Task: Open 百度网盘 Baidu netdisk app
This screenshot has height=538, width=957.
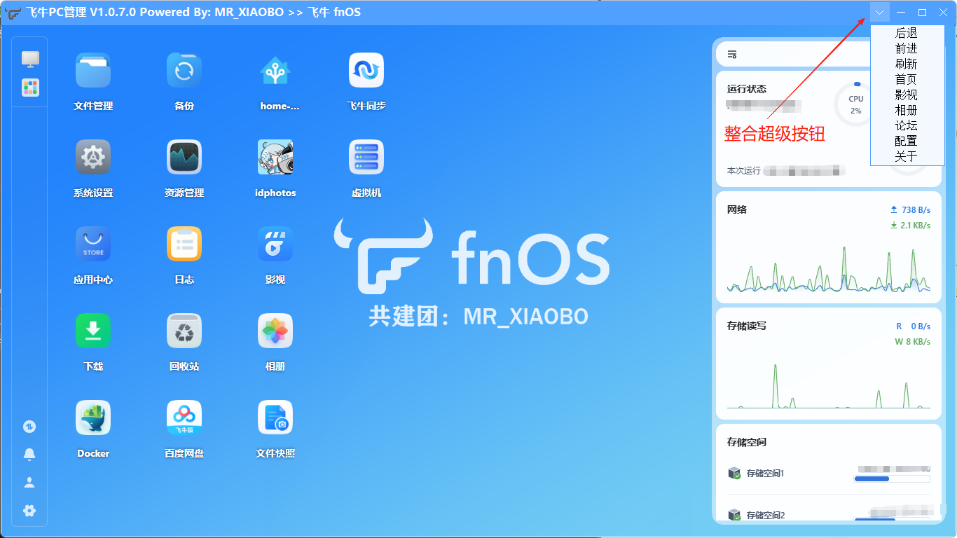Action: (184, 418)
